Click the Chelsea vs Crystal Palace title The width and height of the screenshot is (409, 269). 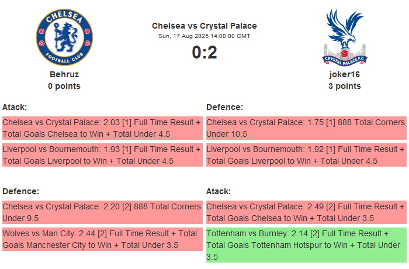pos(204,26)
